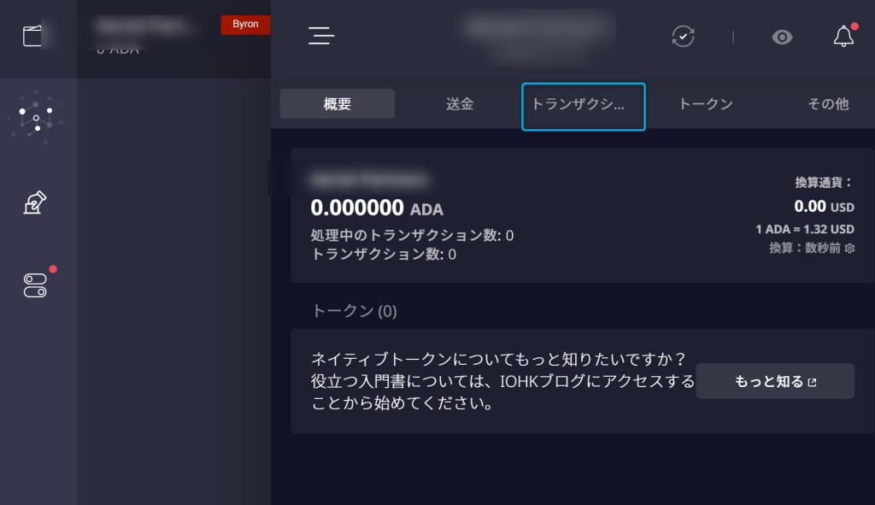Image resolution: width=875 pixels, height=505 pixels.
Task: Switch to the トークン tab
Action: [x=705, y=103]
